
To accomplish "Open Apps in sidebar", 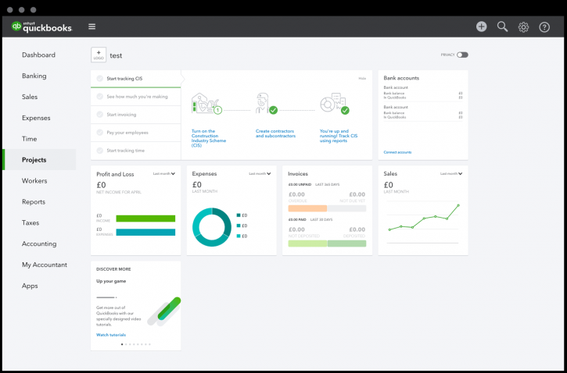I will click(30, 286).
